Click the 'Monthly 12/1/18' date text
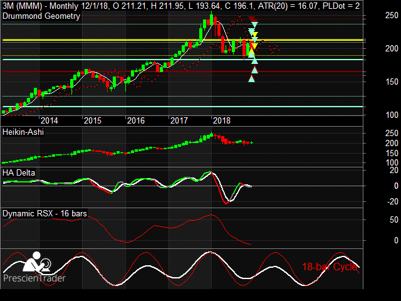 78,6
